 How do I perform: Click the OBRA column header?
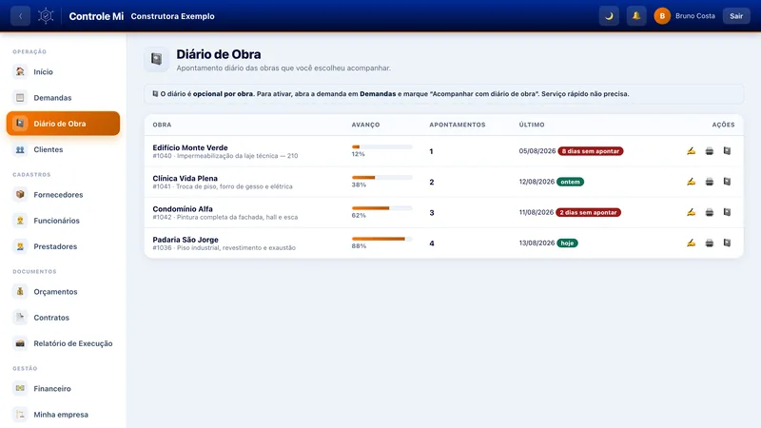pyautogui.click(x=162, y=125)
